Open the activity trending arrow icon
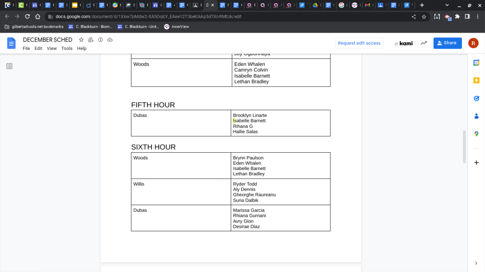The height and width of the screenshot is (272, 485). (x=424, y=43)
